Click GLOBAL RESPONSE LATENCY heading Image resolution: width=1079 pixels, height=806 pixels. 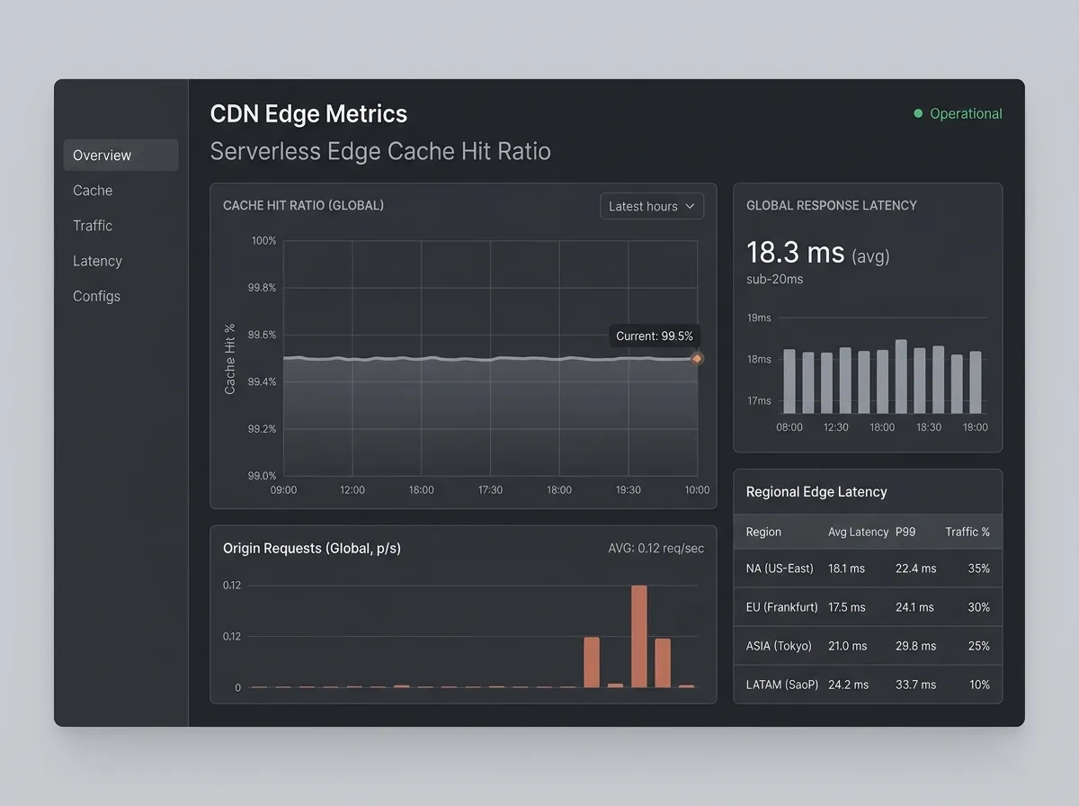point(832,205)
